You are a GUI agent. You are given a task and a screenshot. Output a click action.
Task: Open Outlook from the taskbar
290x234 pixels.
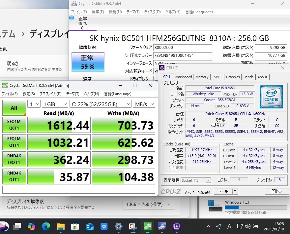point(90,226)
